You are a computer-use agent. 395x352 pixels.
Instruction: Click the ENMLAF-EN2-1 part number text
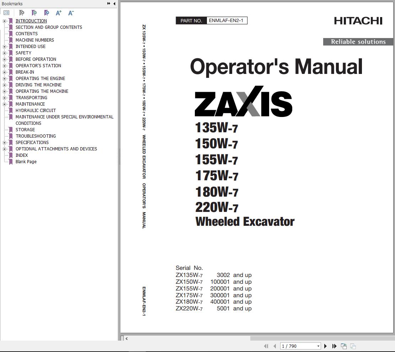tap(226, 20)
